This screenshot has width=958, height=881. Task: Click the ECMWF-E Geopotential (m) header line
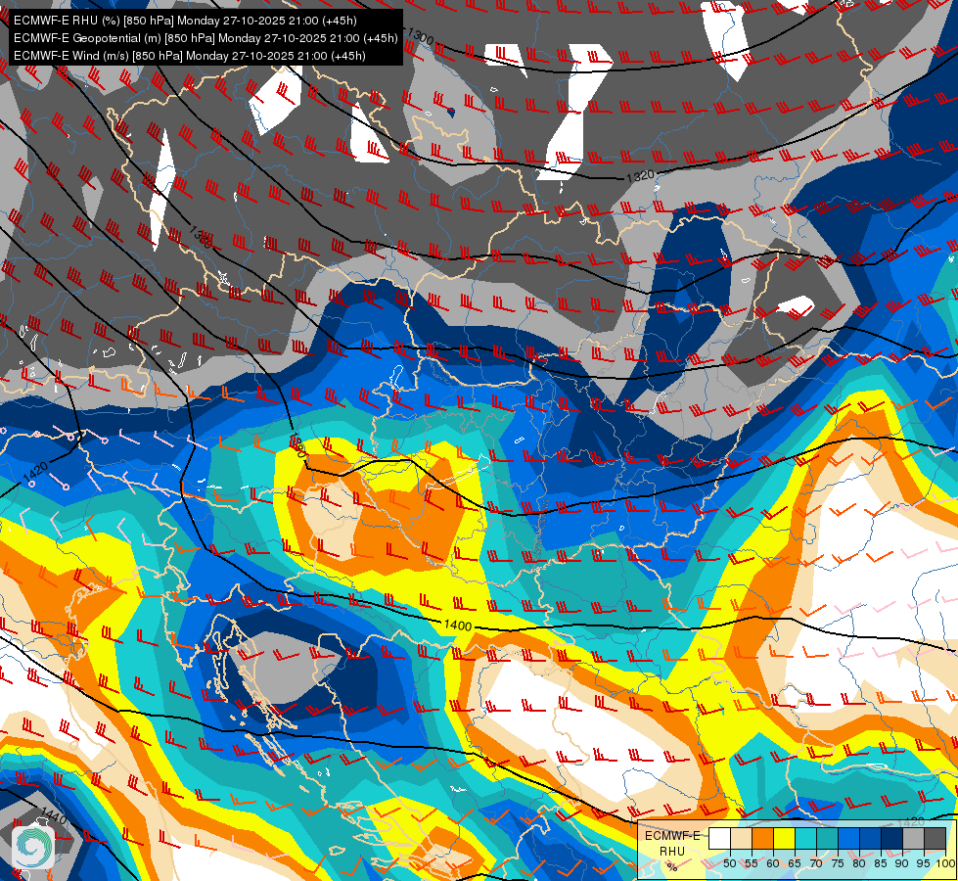click(205, 38)
